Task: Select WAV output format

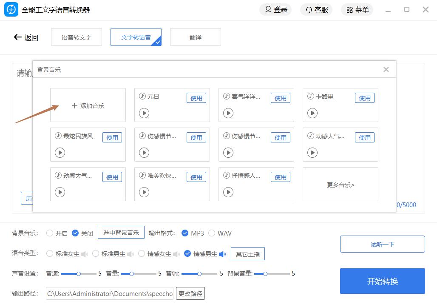Action: [x=212, y=233]
